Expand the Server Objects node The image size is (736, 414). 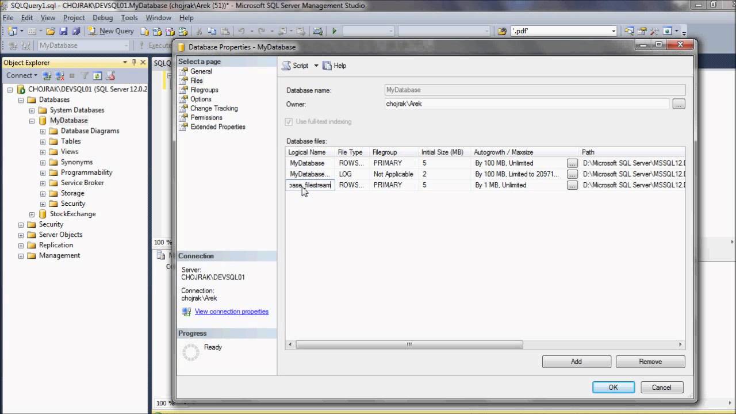21,235
